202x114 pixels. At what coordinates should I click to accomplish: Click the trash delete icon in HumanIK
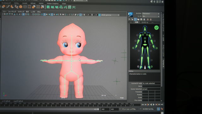[x=144, y=19]
